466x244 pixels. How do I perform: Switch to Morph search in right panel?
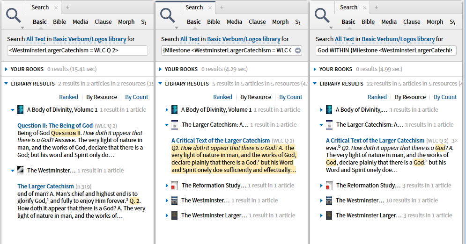[x=435, y=22]
